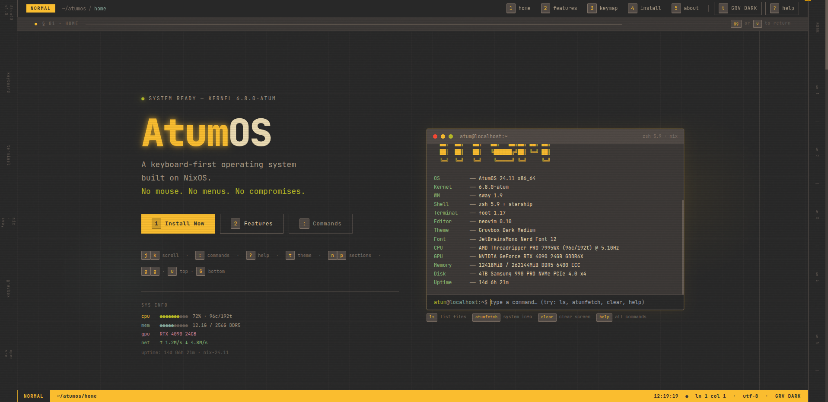Click 'SYSTEM READY — KERNEL 6.8.0-ATUM' status line
Viewport: 828px width, 402px height.
212,98
